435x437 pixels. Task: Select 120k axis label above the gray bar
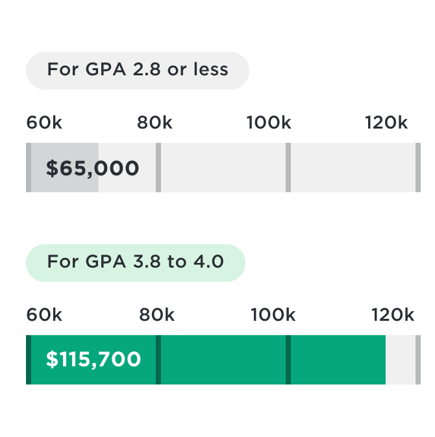[x=386, y=123]
